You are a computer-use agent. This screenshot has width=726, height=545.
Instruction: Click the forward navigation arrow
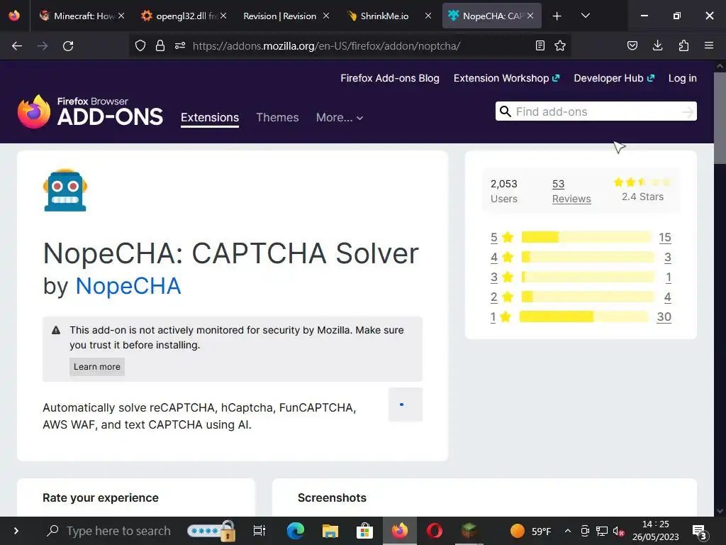(43, 46)
